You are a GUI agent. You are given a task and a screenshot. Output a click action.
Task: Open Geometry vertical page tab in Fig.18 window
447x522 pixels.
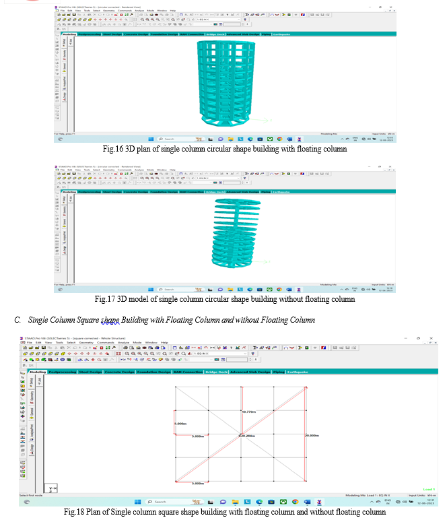pos(32,396)
